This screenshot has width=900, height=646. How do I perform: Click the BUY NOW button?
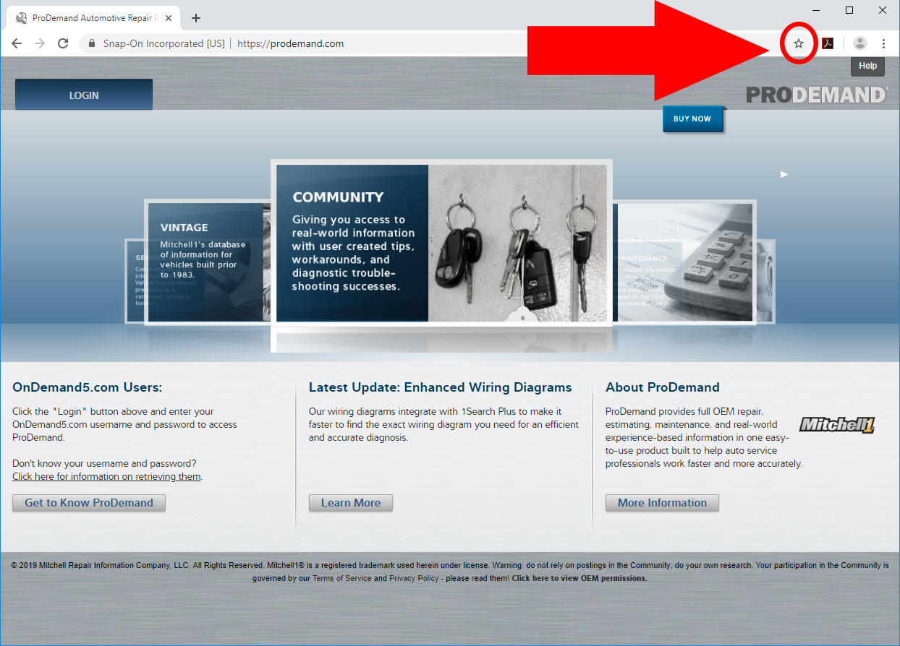click(692, 119)
